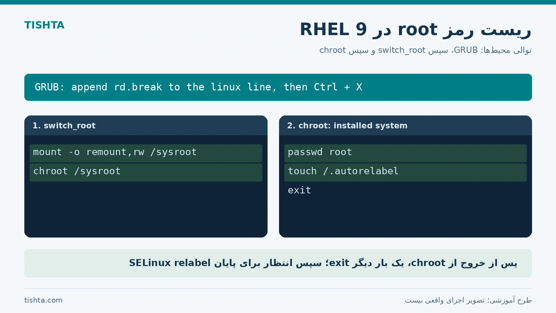Viewport: 556px width, 313px height.
Task: Click the 'mount -o remount,rw /sysroot' command
Action: coord(146,153)
